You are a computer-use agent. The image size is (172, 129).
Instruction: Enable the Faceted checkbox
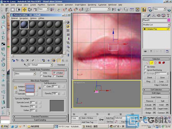click(x=55, y=76)
